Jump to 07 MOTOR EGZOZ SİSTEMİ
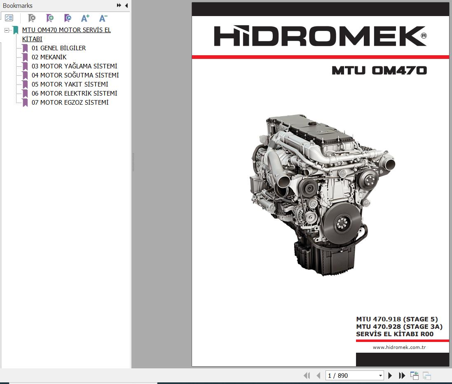This screenshot has width=452, height=384. tap(70, 103)
